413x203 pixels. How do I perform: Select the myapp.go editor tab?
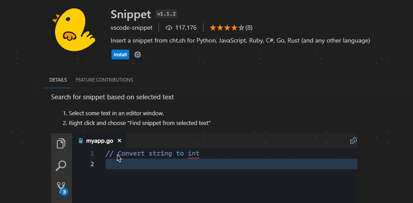[99, 141]
